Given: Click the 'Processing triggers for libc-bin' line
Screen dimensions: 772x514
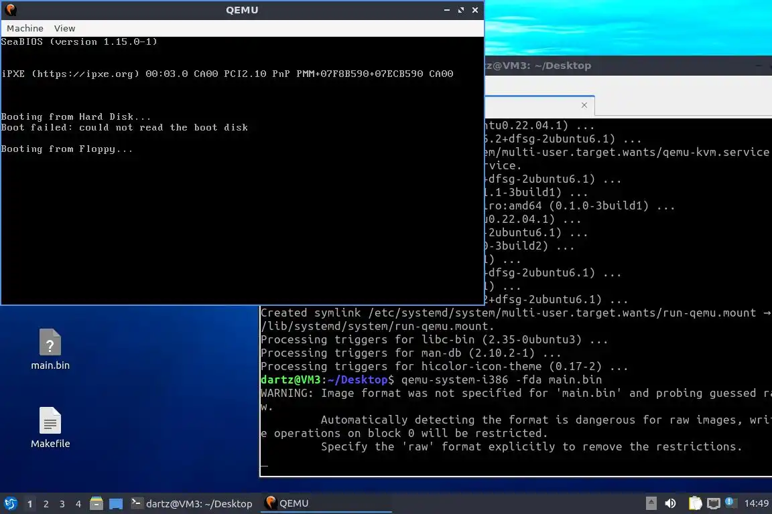Looking at the screenshot, I should tap(434, 339).
